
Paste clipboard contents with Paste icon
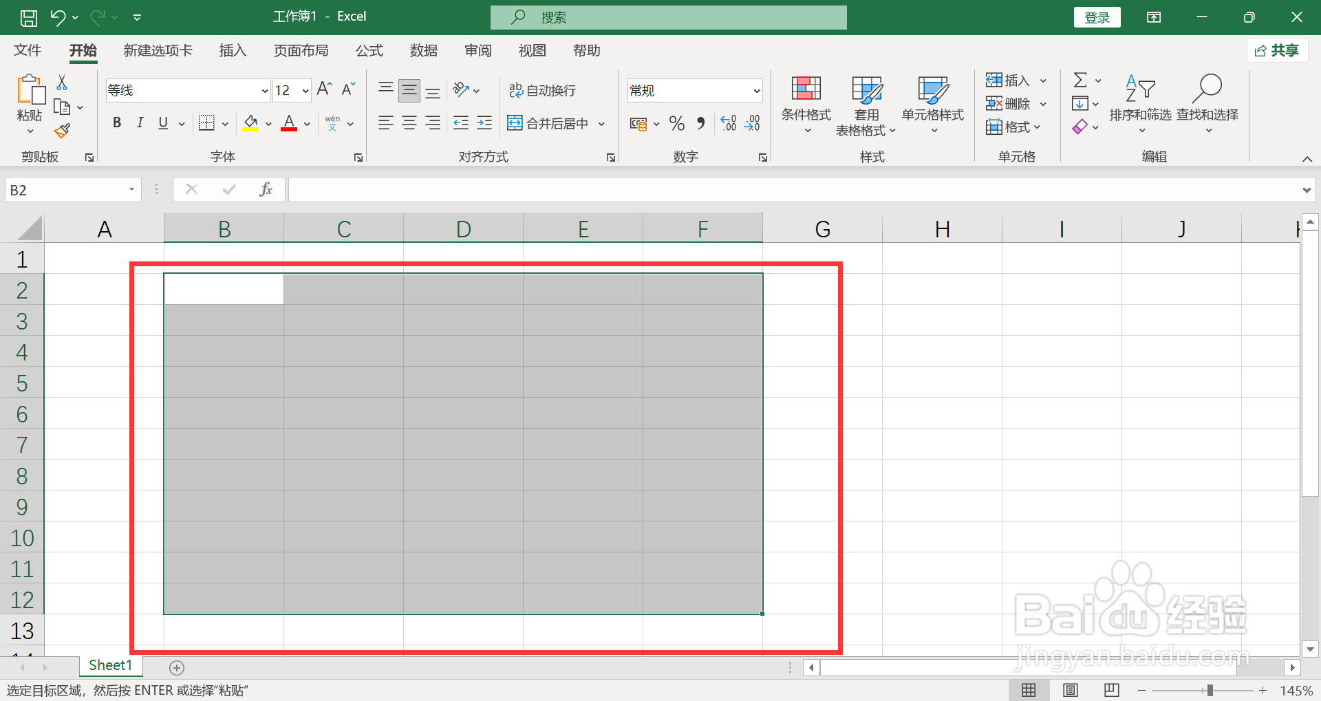(30, 91)
